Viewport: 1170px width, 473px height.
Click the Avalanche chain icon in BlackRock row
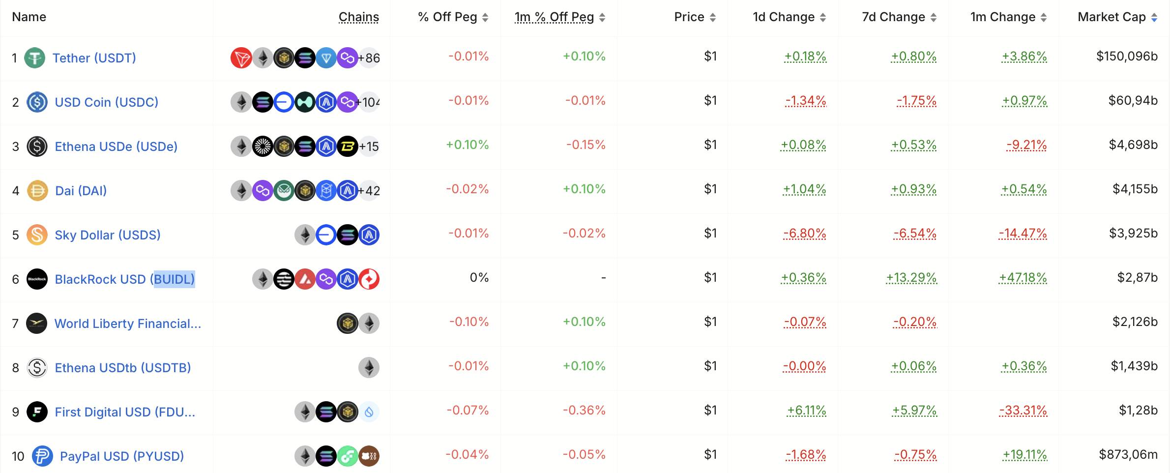(x=305, y=279)
